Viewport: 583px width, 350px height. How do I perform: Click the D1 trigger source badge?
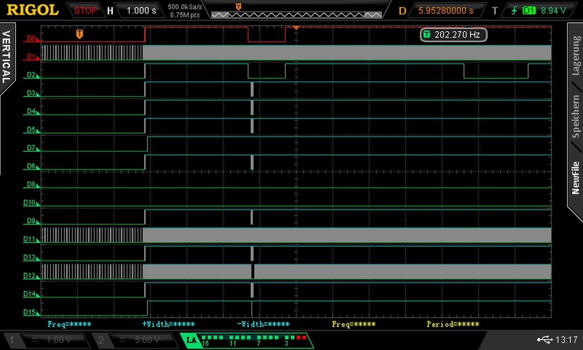pos(529,11)
